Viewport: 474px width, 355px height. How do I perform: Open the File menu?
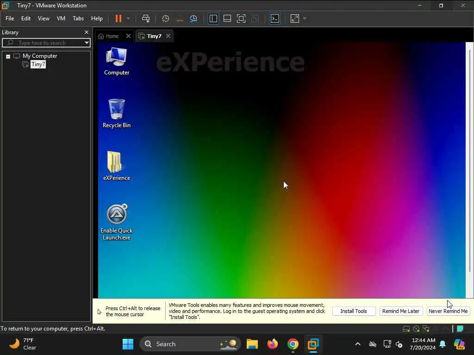[x=10, y=18]
